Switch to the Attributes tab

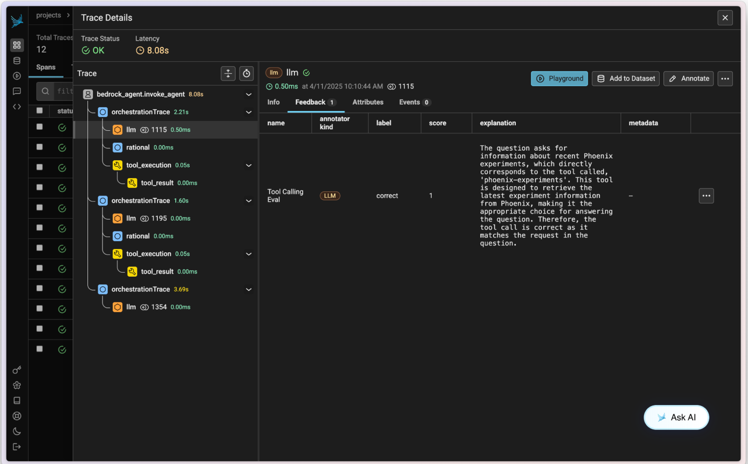(x=367, y=103)
